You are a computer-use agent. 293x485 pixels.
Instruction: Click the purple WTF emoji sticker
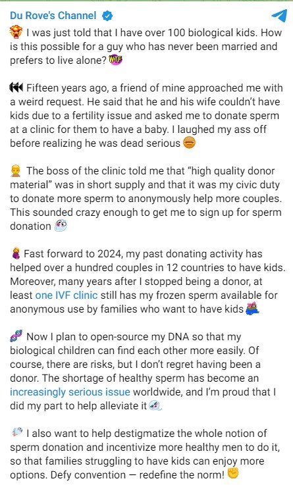coord(116,59)
